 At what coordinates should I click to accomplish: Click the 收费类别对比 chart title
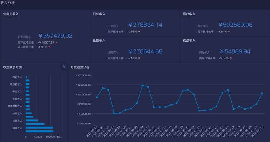[12, 67]
